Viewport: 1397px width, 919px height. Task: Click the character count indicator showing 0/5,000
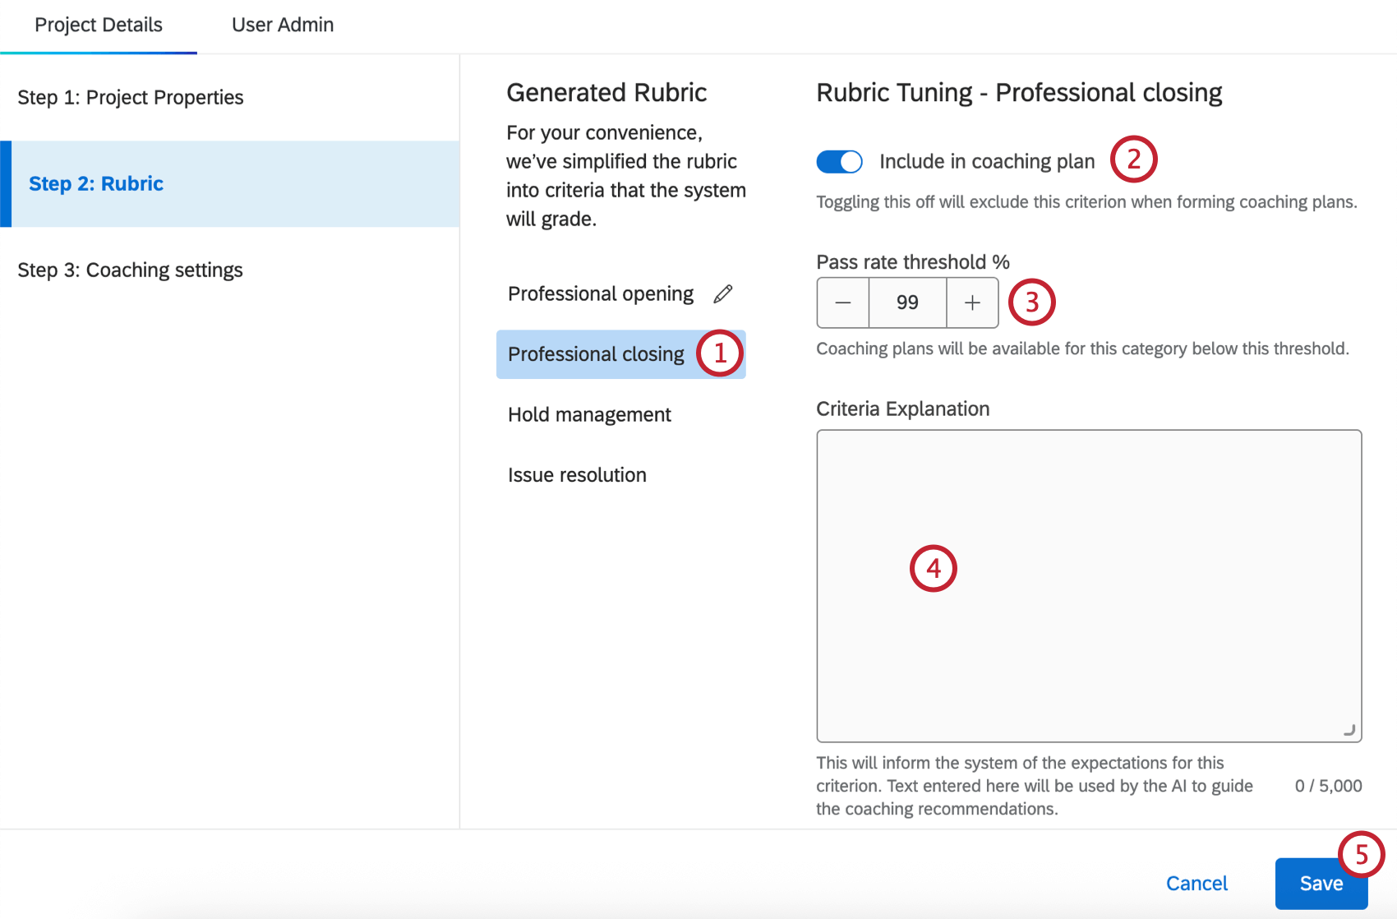1330,786
